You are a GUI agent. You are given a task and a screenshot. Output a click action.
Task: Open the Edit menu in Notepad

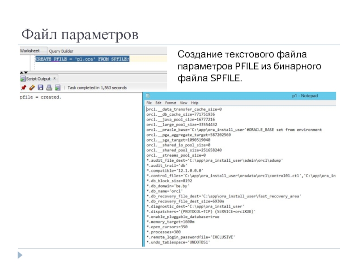tap(158, 103)
